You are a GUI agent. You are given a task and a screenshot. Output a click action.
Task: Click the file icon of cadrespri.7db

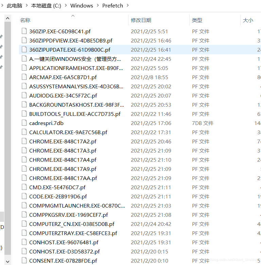tap(24, 123)
